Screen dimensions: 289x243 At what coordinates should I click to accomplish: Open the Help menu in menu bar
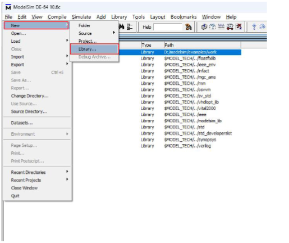(231, 17)
